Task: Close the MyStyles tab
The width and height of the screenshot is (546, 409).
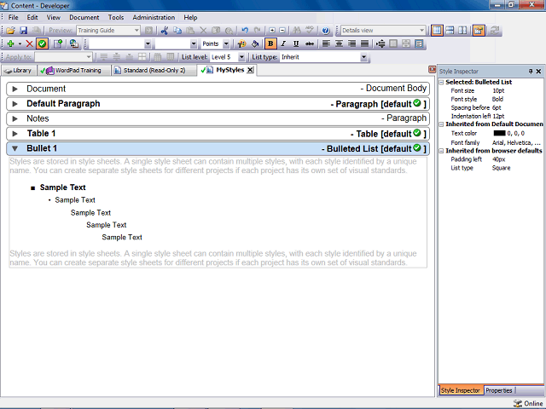Action: [x=250, y=70]
